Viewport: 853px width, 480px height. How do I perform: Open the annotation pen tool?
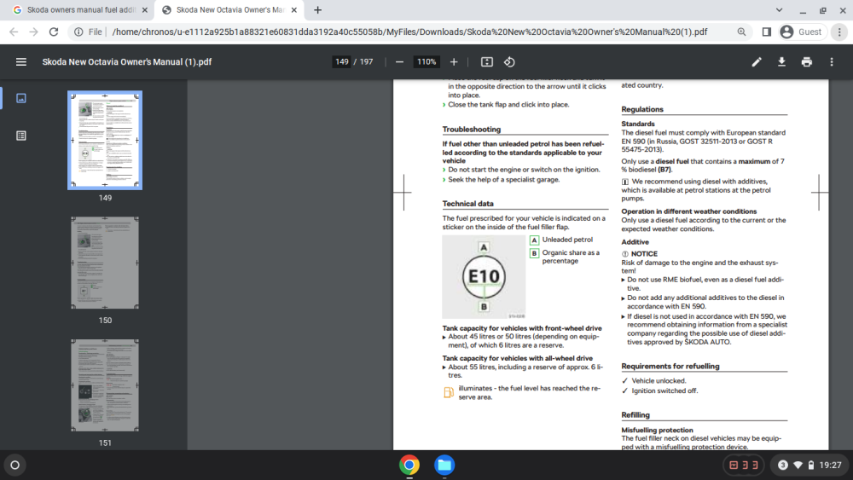(756, 62)
